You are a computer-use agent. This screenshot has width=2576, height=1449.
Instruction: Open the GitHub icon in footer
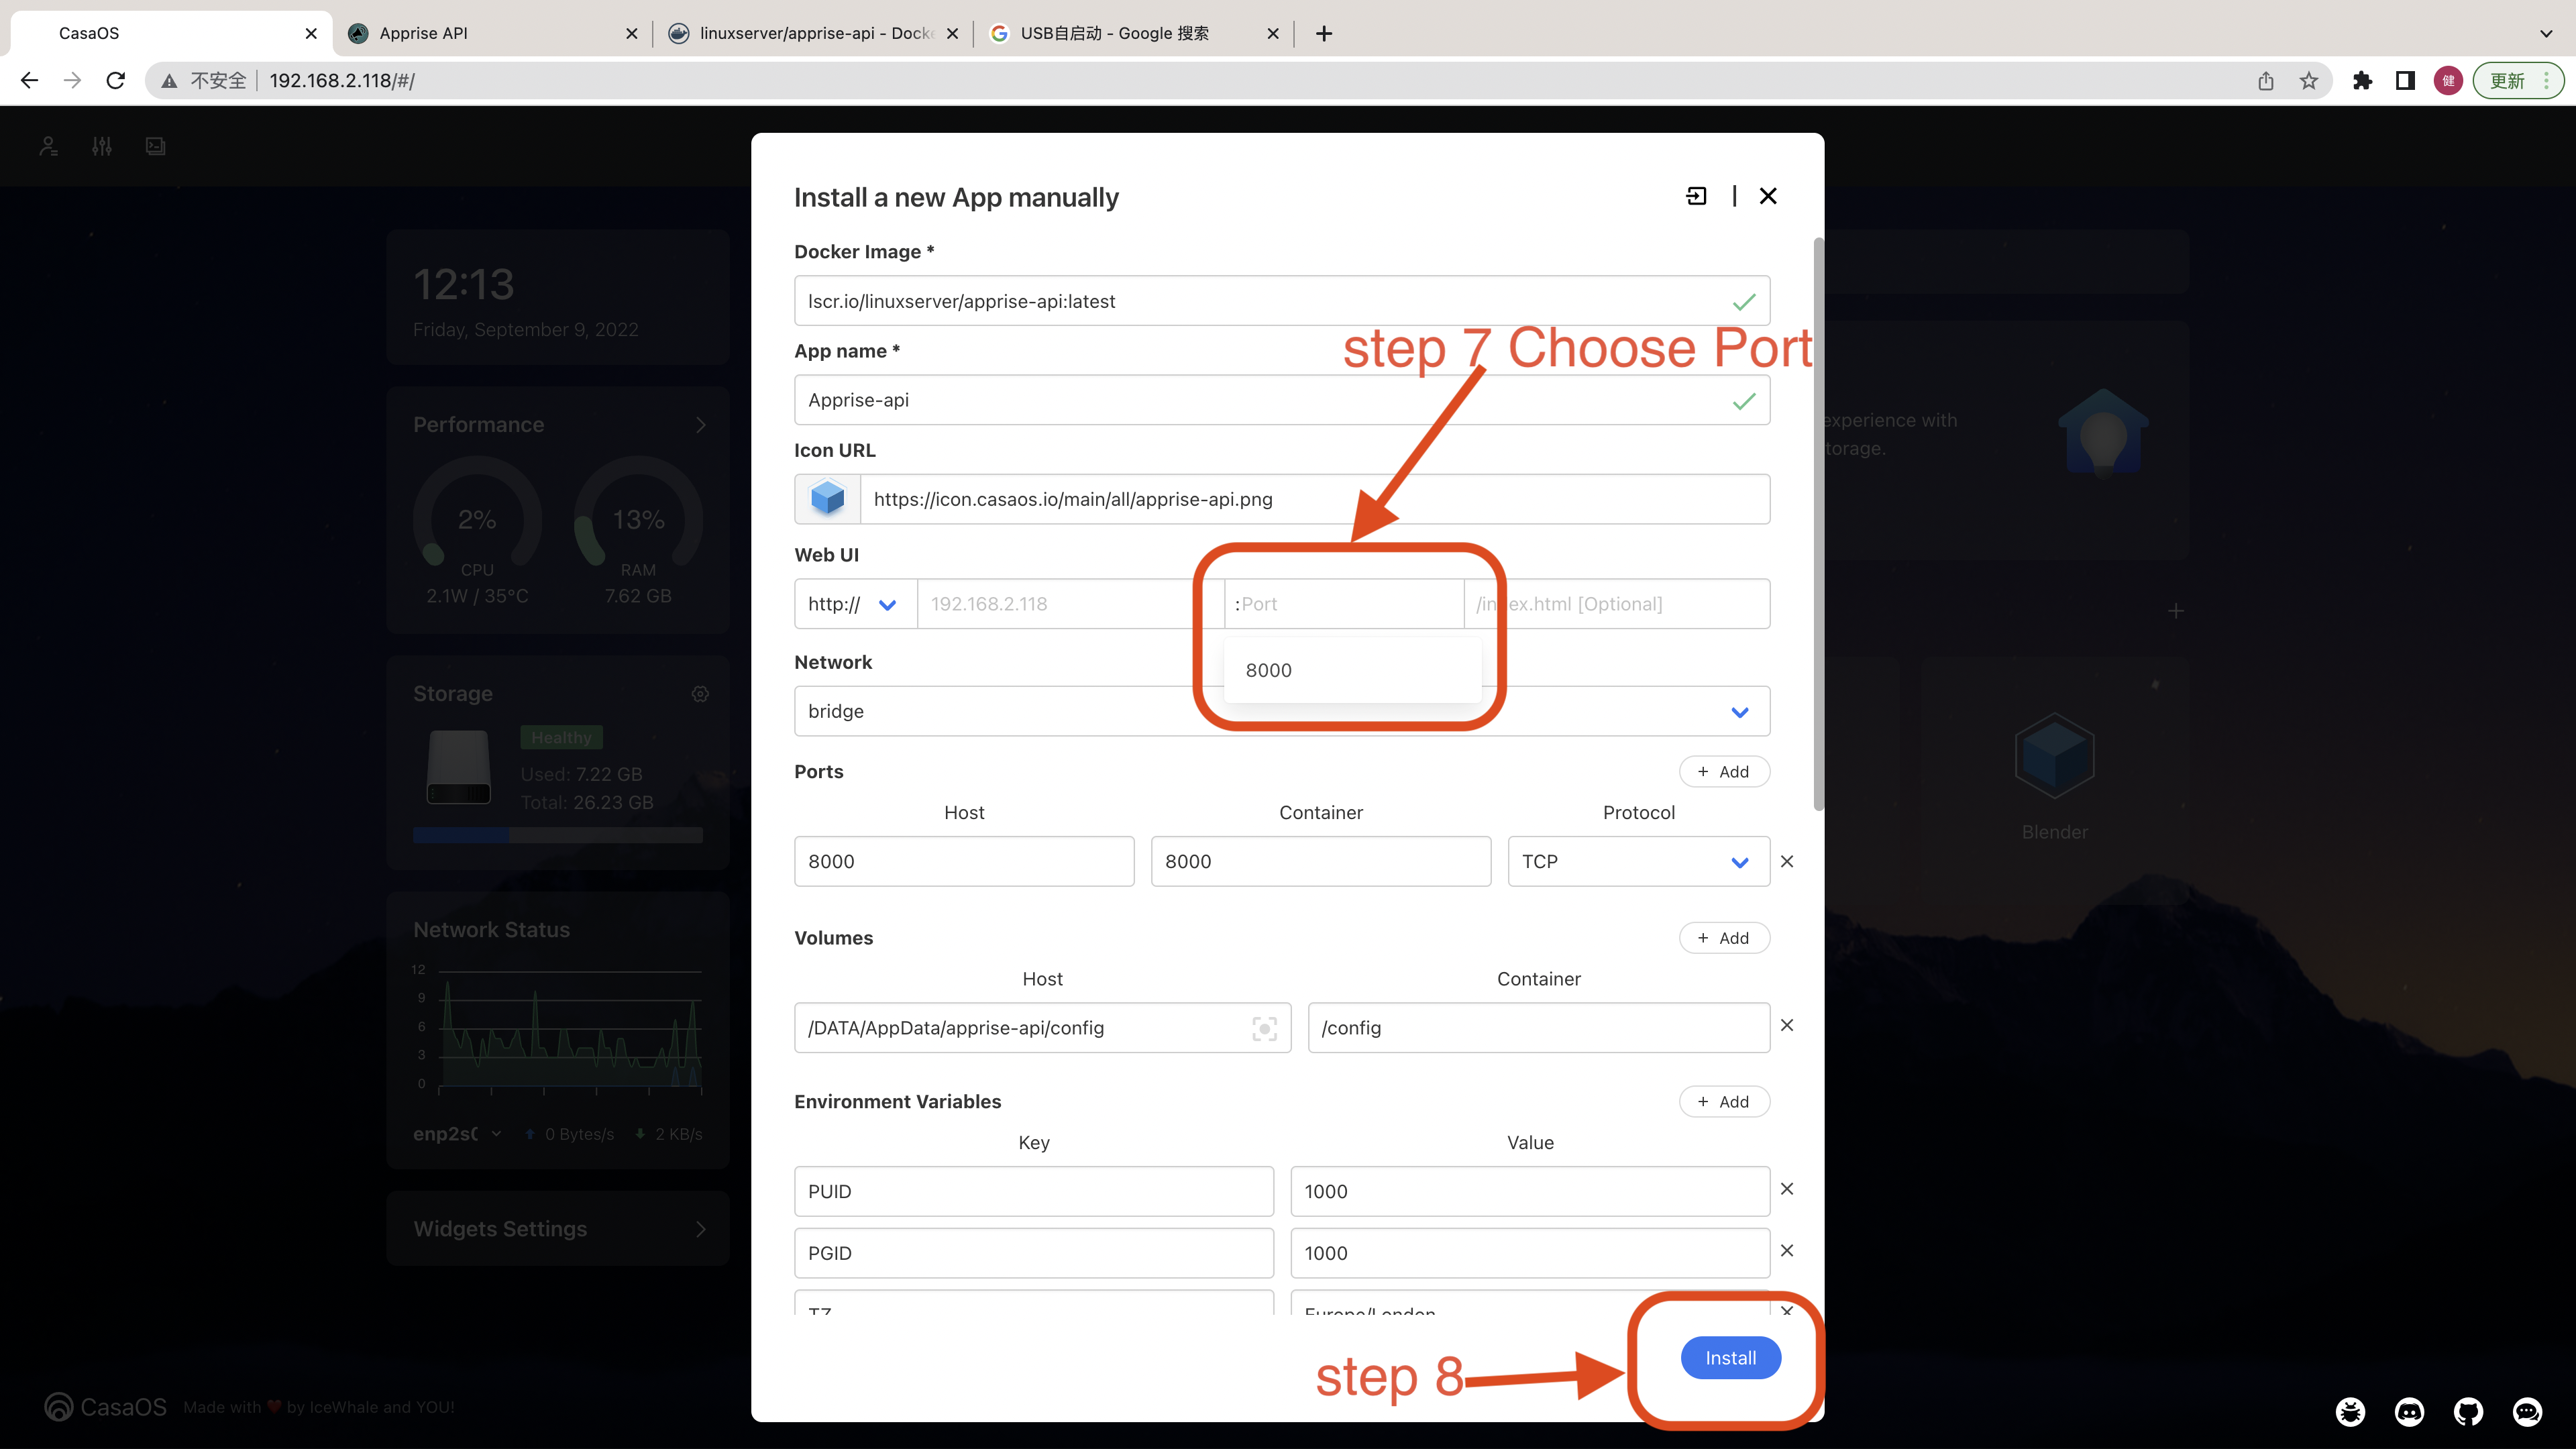pyautogui.click(x=2468, y=1412)
